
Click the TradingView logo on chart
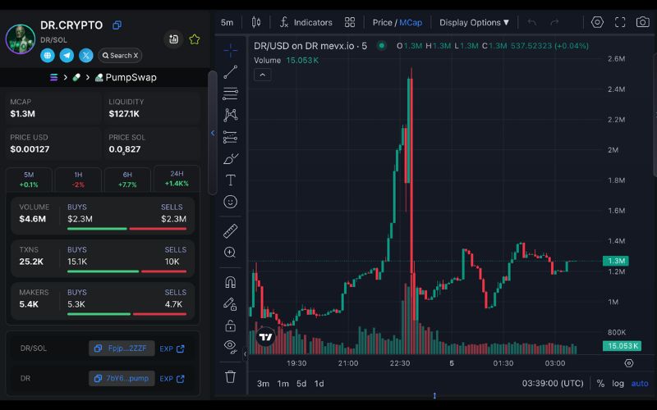click(x=265, y=337)
